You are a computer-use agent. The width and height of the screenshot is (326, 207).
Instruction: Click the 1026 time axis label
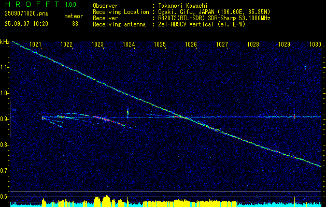[191, 44]
